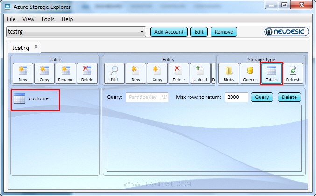The image size is (316, 196).
Task: Click the Delete entity icon
Action: [179, 73]
